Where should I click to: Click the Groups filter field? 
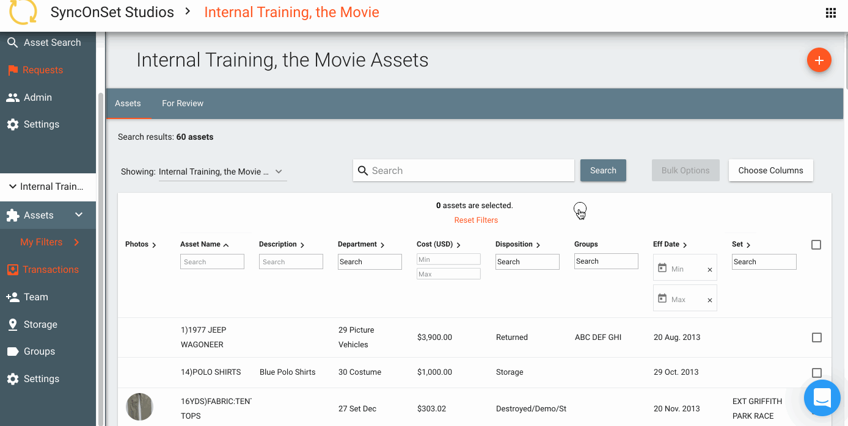tap(606, 261)
